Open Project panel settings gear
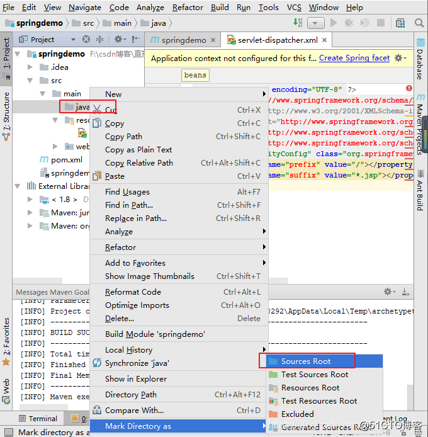This screenshot has height=437, width=428. click(x=120, y=39)
